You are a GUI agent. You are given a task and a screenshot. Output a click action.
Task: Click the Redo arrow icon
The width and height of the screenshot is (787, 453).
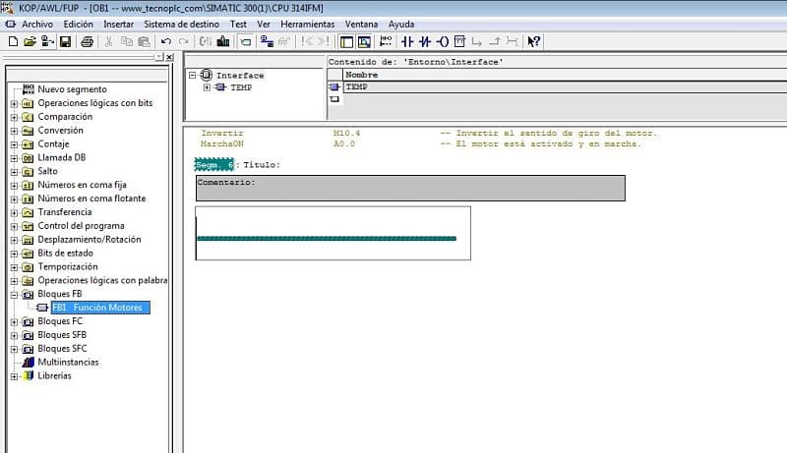(x=184, y=41)
